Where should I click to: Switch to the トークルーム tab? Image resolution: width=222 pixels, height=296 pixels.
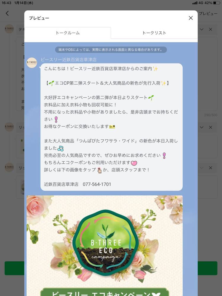click(x=67, y=33)
